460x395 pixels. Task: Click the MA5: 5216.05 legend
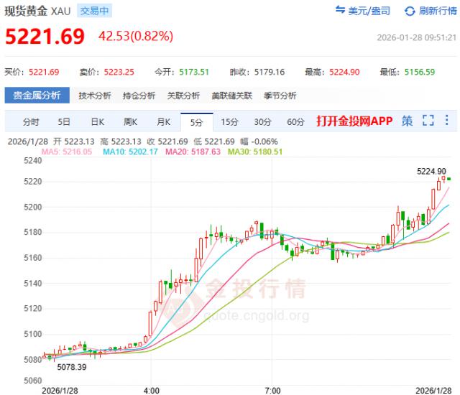click(67, 152)
